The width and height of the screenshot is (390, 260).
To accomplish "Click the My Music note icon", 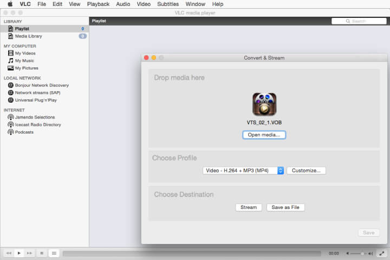I will (11, 61).
